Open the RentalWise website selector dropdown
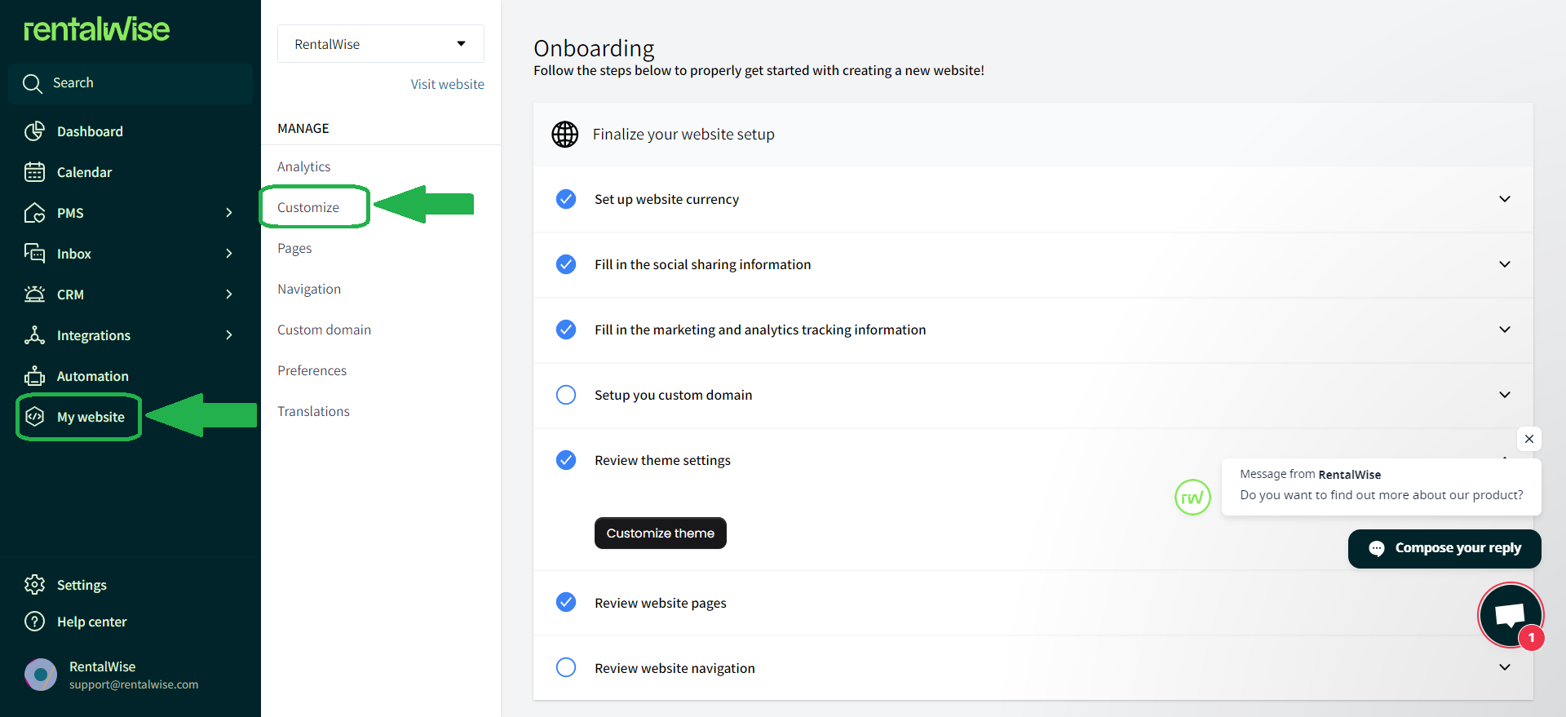The image size is (1566, 717). (380, 44)
